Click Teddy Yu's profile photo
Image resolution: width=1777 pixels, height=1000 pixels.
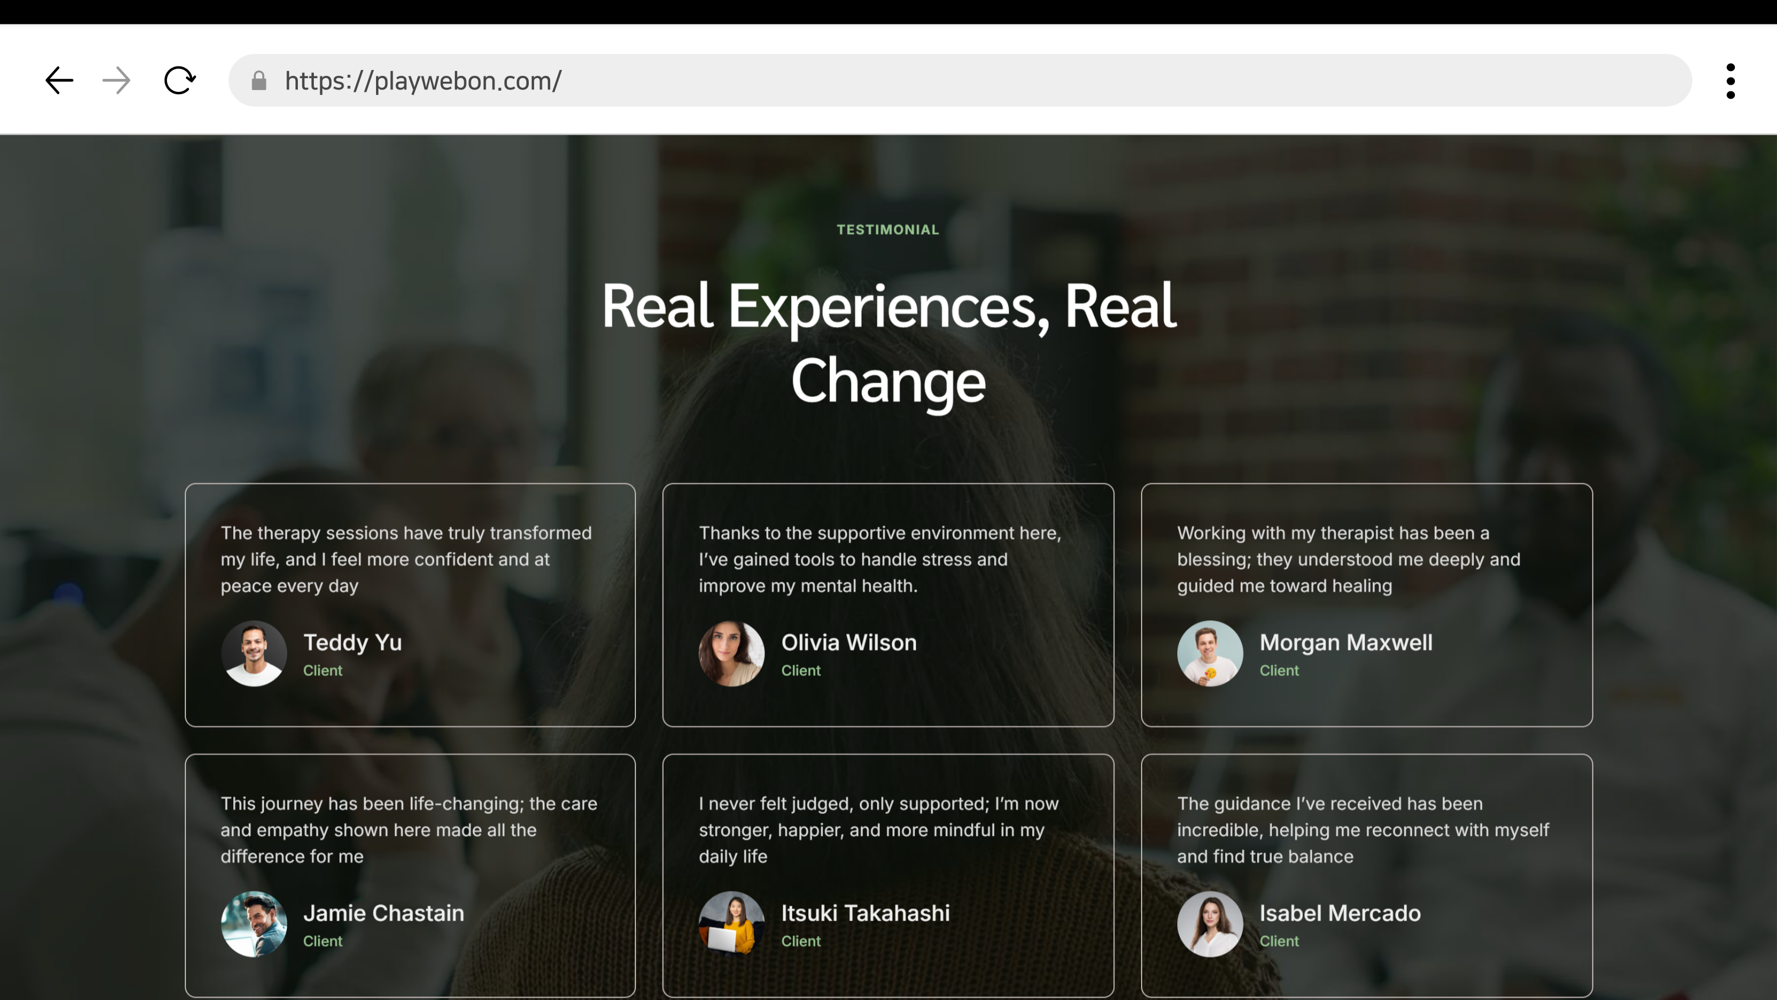pos(254,653)
